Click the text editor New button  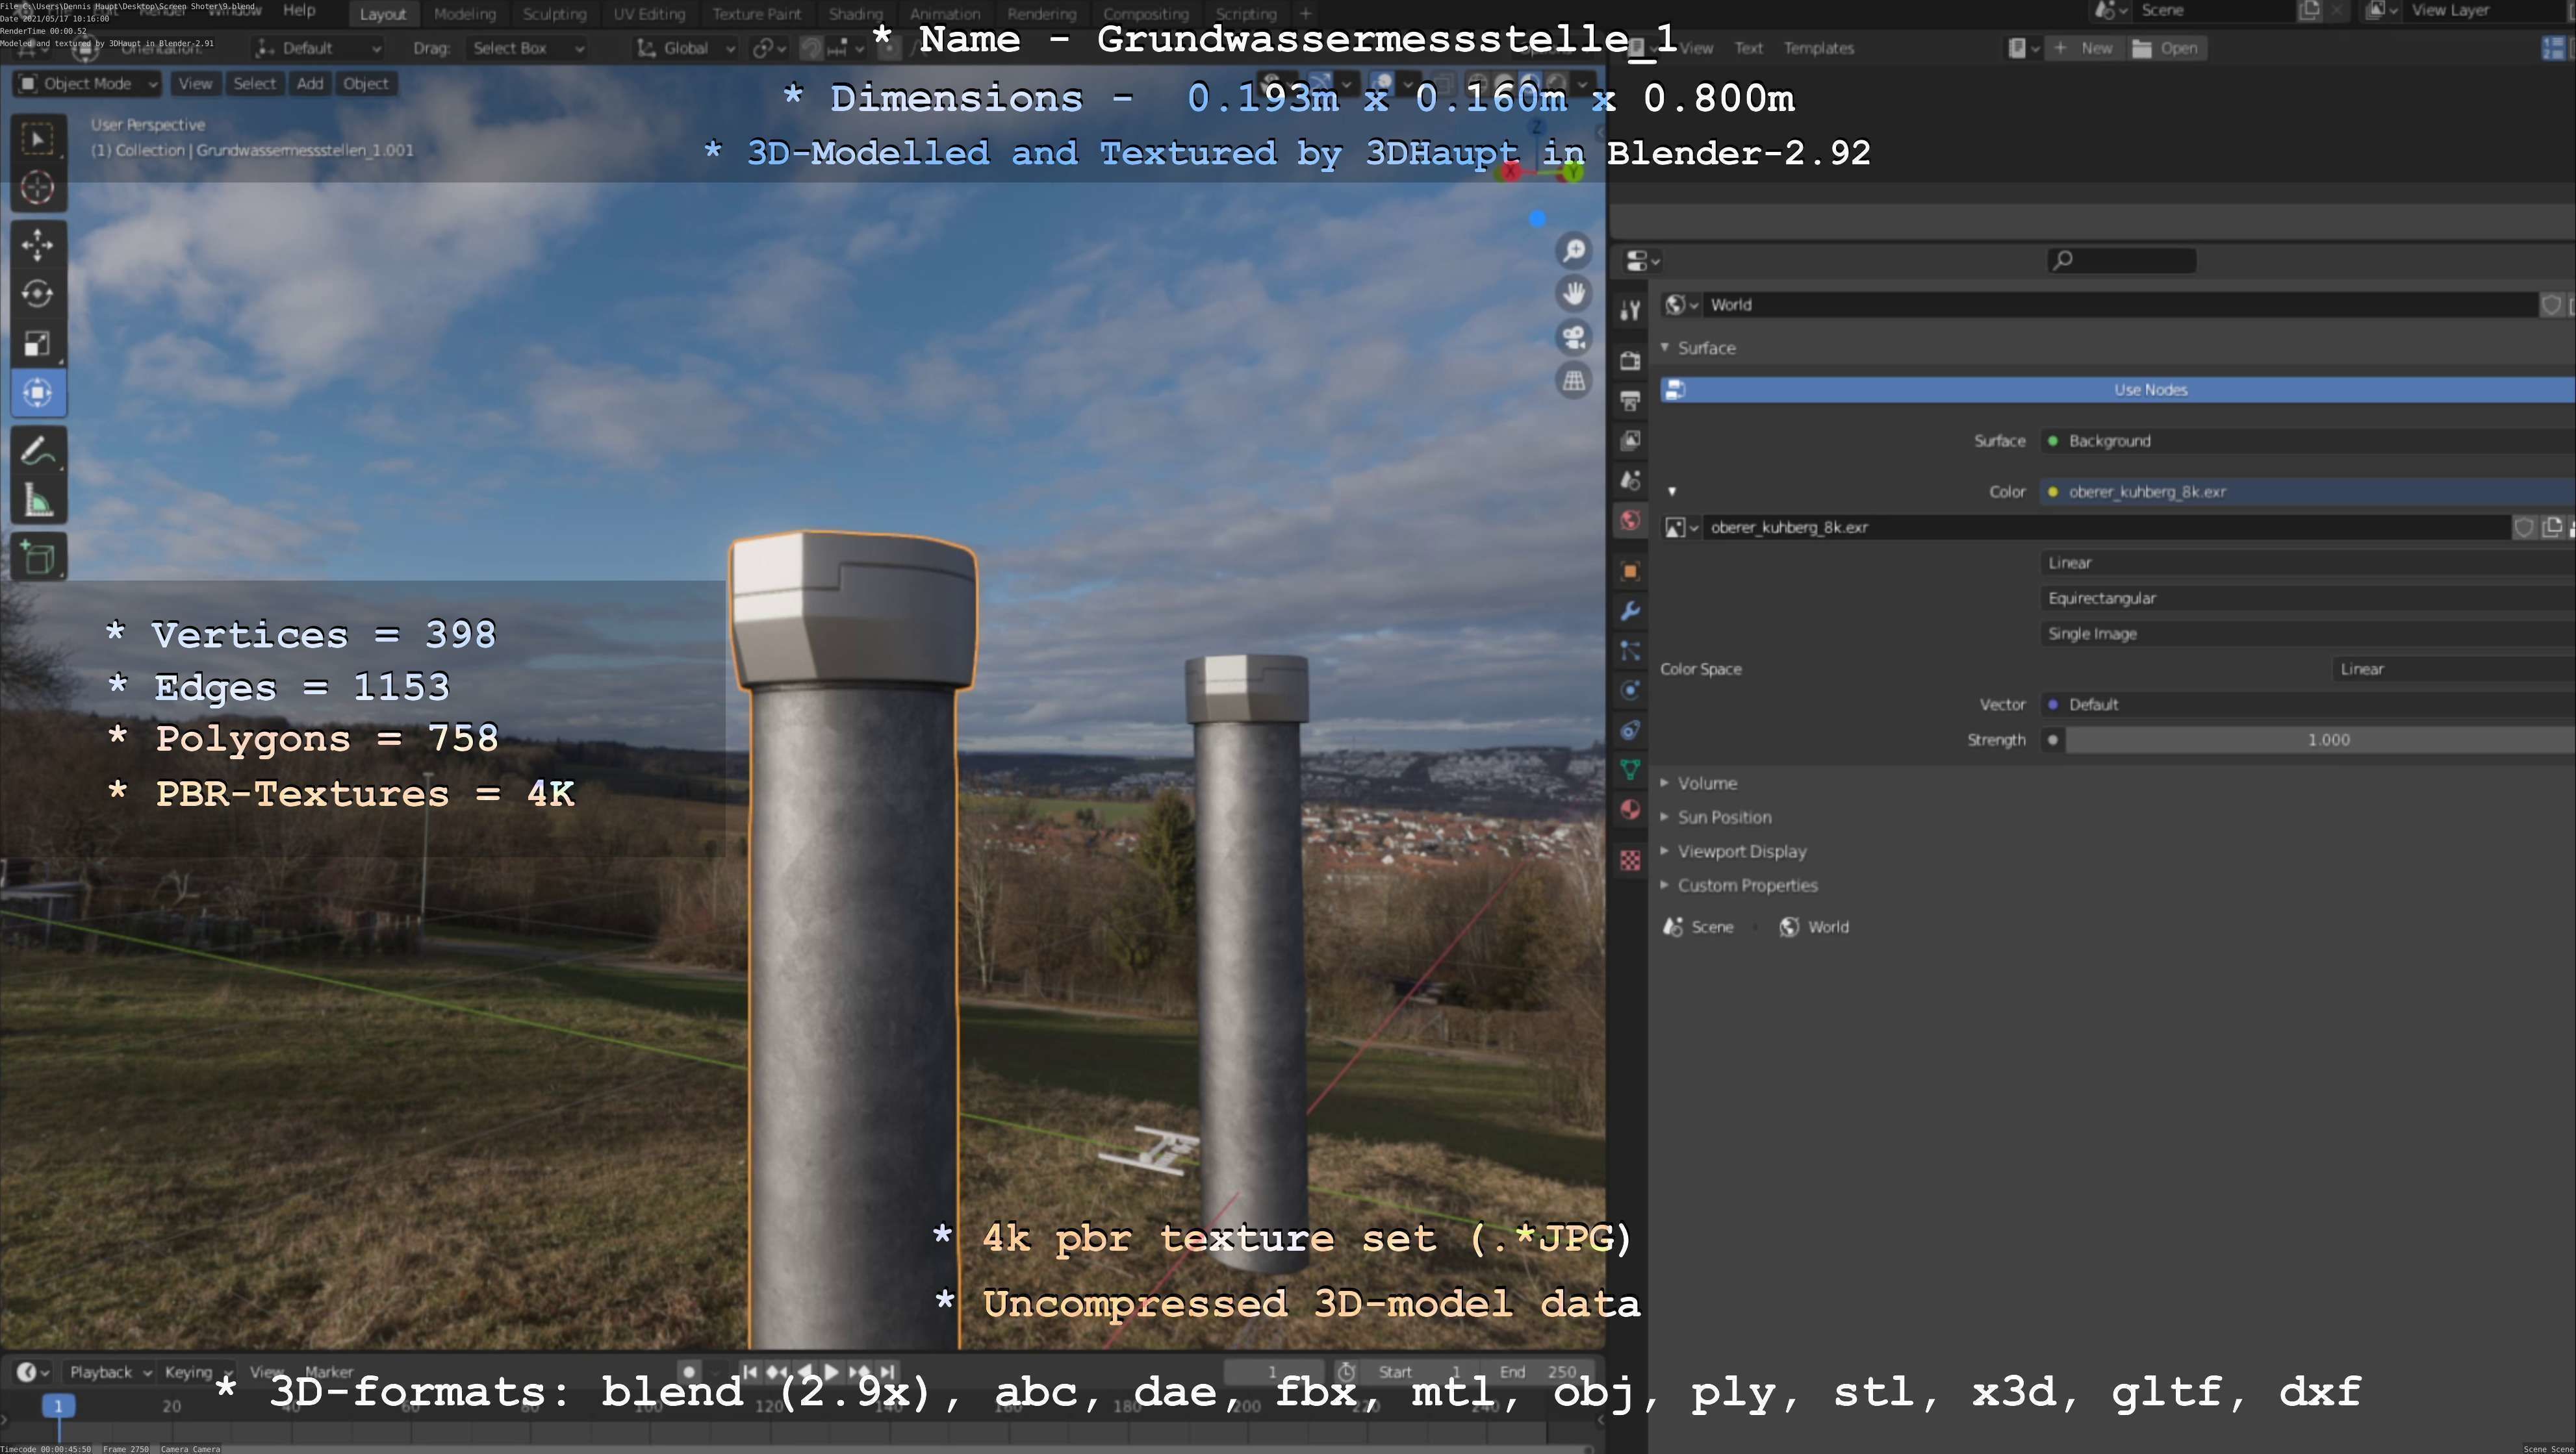point(2084,48)
